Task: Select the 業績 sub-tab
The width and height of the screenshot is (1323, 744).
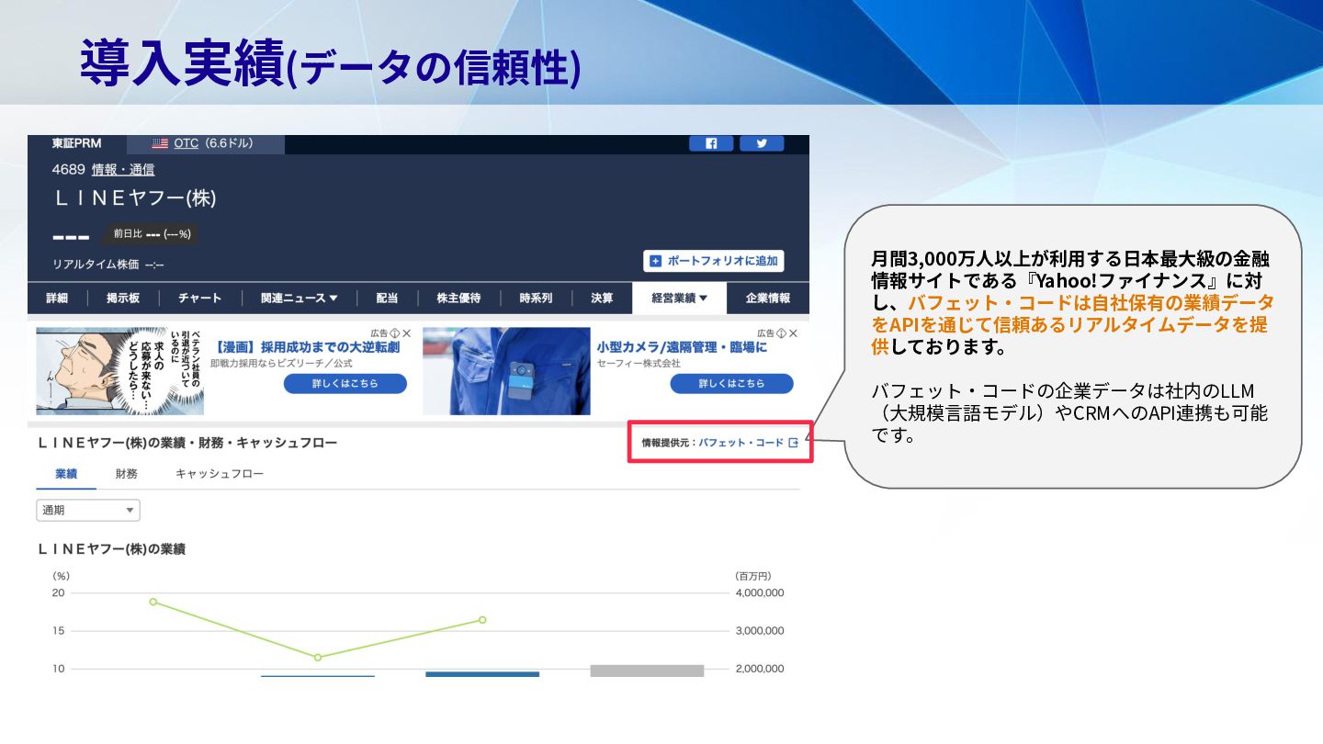Action: pos(66,474)
